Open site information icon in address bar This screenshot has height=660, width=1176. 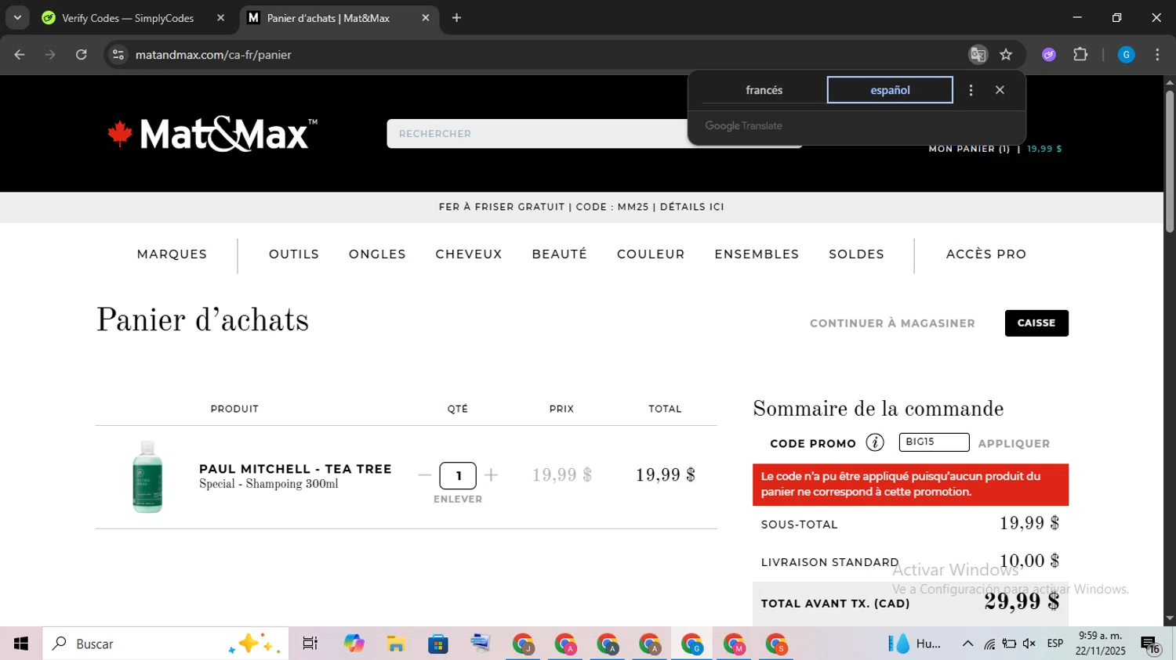(x=118, y=55)
